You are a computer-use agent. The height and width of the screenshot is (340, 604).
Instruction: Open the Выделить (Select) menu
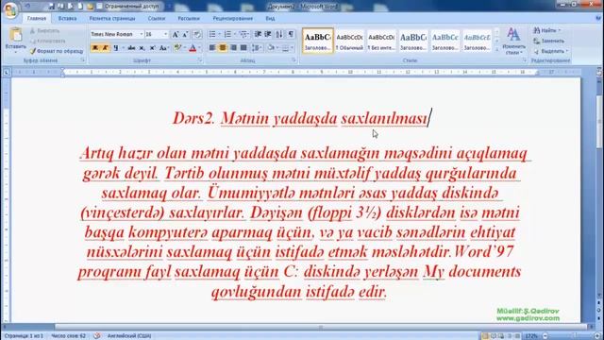click(550, 51)
